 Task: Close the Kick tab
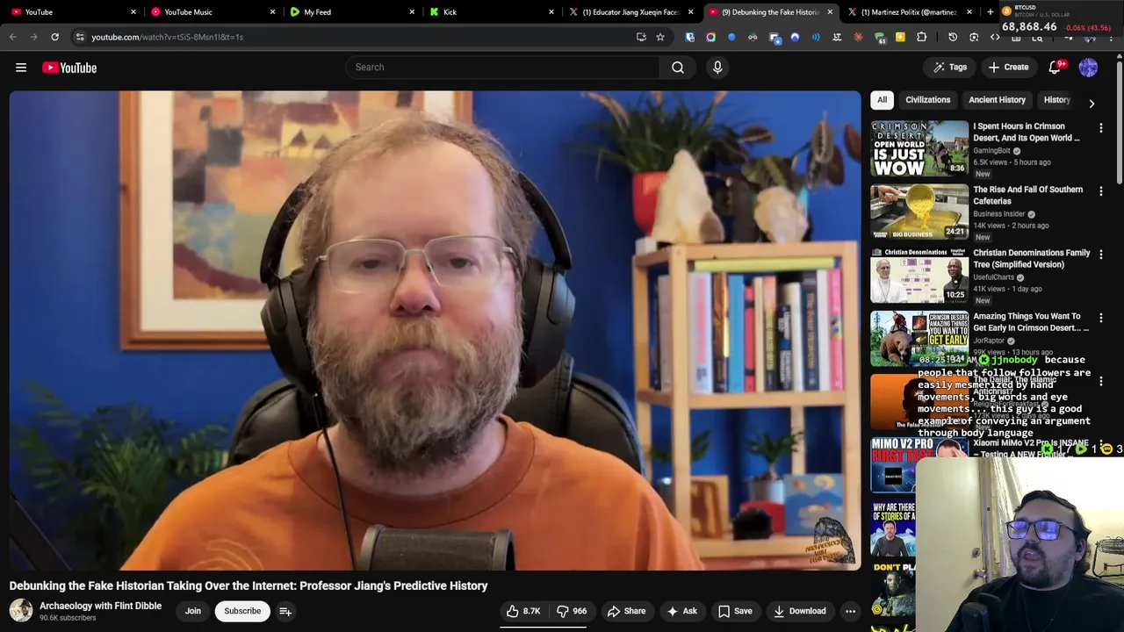[x=551, y=12]
